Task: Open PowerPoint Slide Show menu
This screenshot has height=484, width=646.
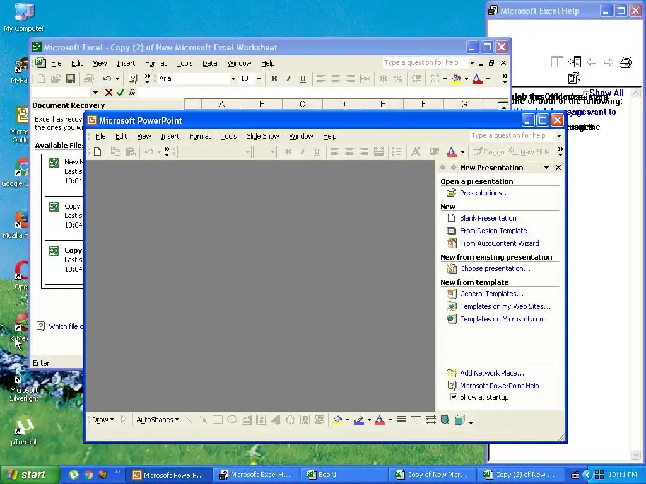Action: tap(263, 136)
